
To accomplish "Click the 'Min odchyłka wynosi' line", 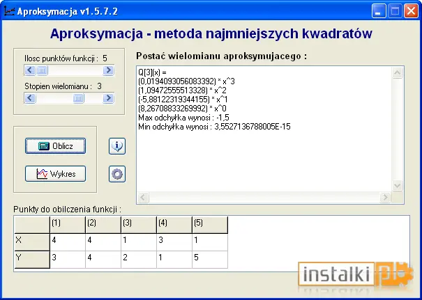I will (x=215, y=127).
